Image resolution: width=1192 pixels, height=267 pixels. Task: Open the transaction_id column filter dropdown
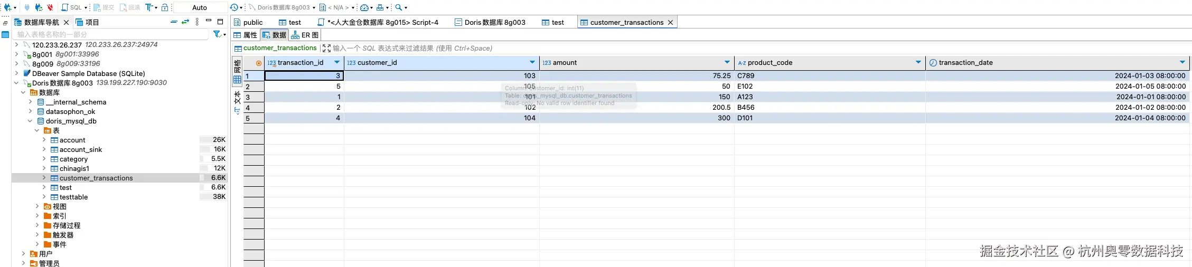[337, 62]
